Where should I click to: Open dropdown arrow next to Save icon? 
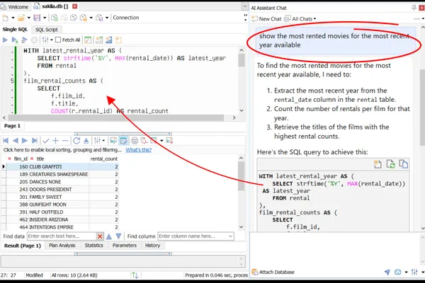[x=45, y=18]
